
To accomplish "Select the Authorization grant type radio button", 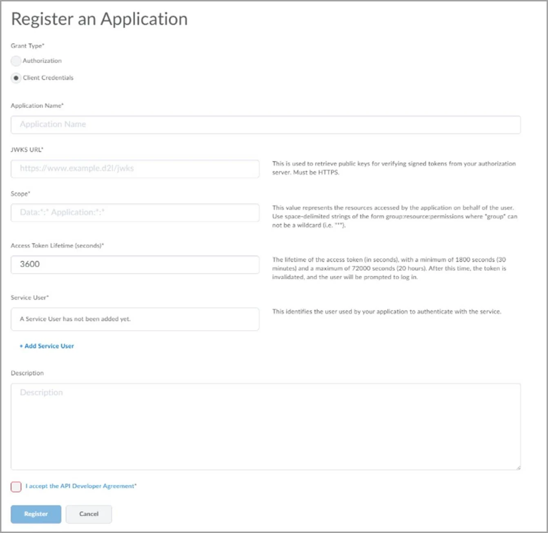I will click(x=16, y=61).
